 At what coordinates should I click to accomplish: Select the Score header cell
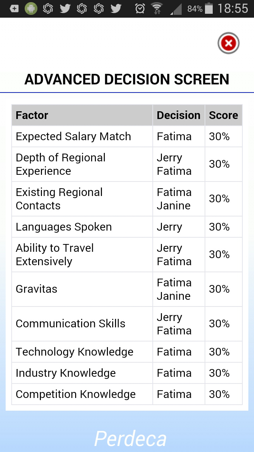point(223,115)
